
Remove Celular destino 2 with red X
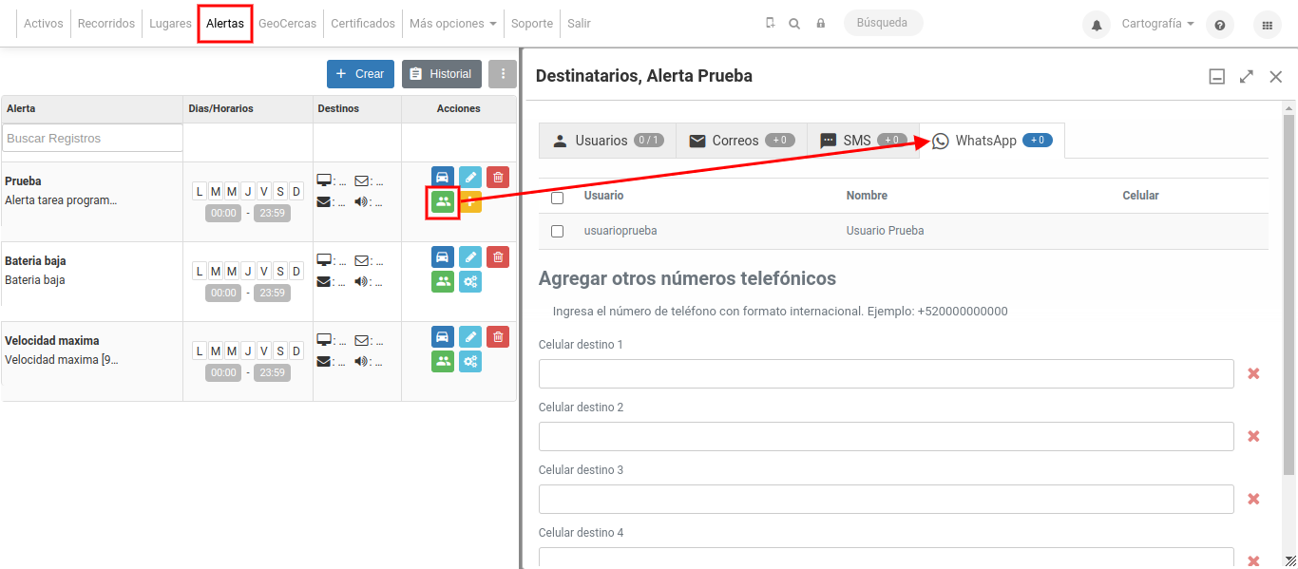(1253, 436)
